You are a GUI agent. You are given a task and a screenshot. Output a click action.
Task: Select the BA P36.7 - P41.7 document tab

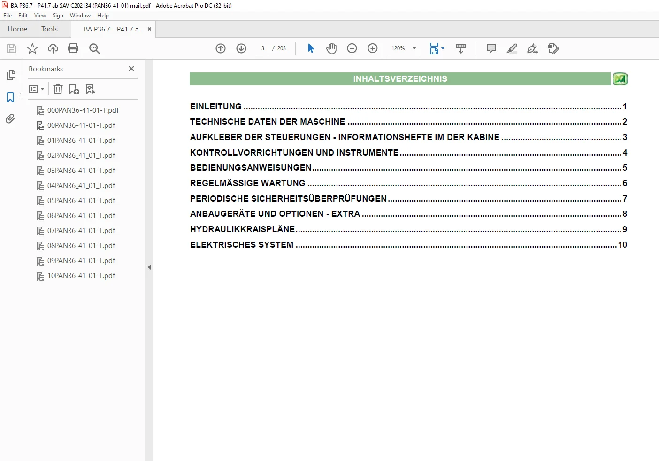(x=113, y=29)
